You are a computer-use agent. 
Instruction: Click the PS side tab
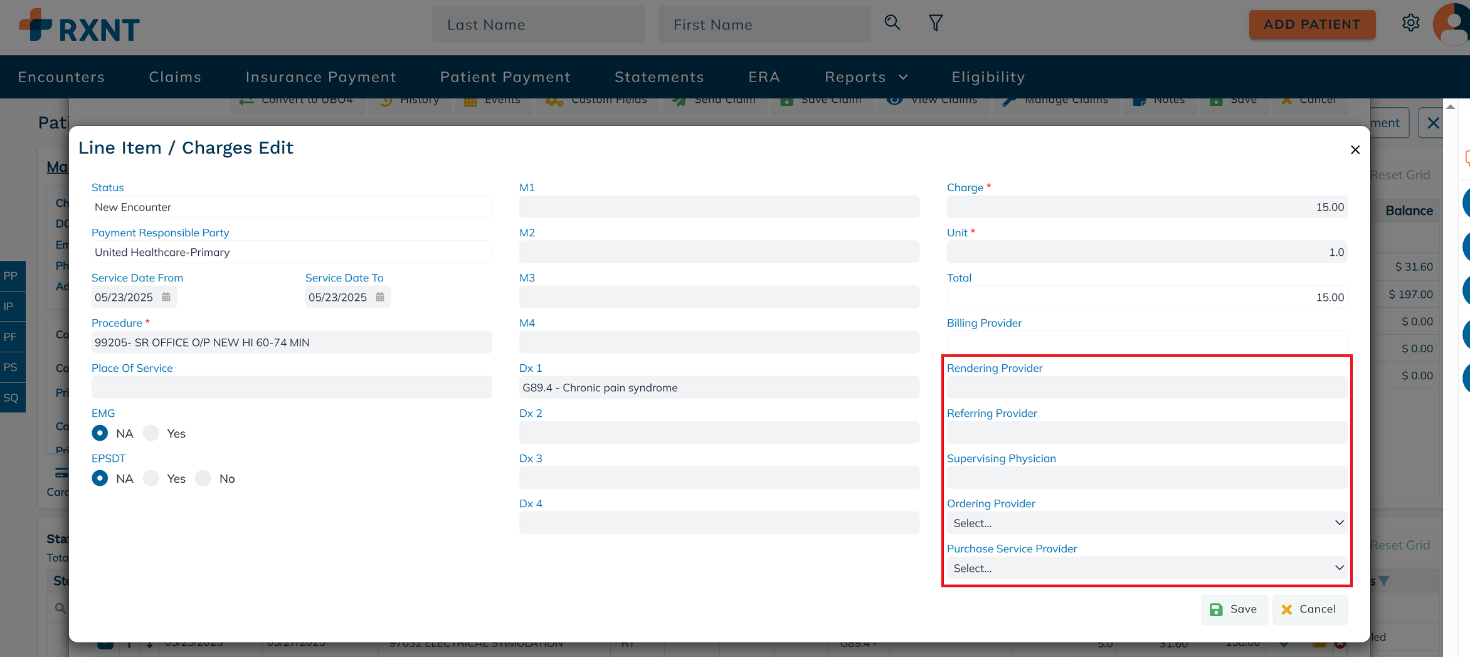(13, 367)
